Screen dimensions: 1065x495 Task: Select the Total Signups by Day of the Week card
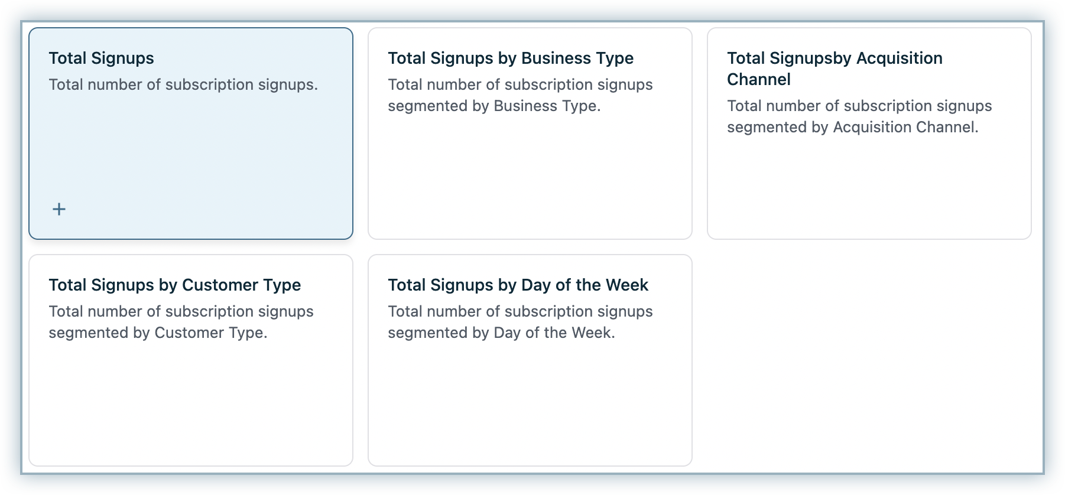[x=530, y=402]
